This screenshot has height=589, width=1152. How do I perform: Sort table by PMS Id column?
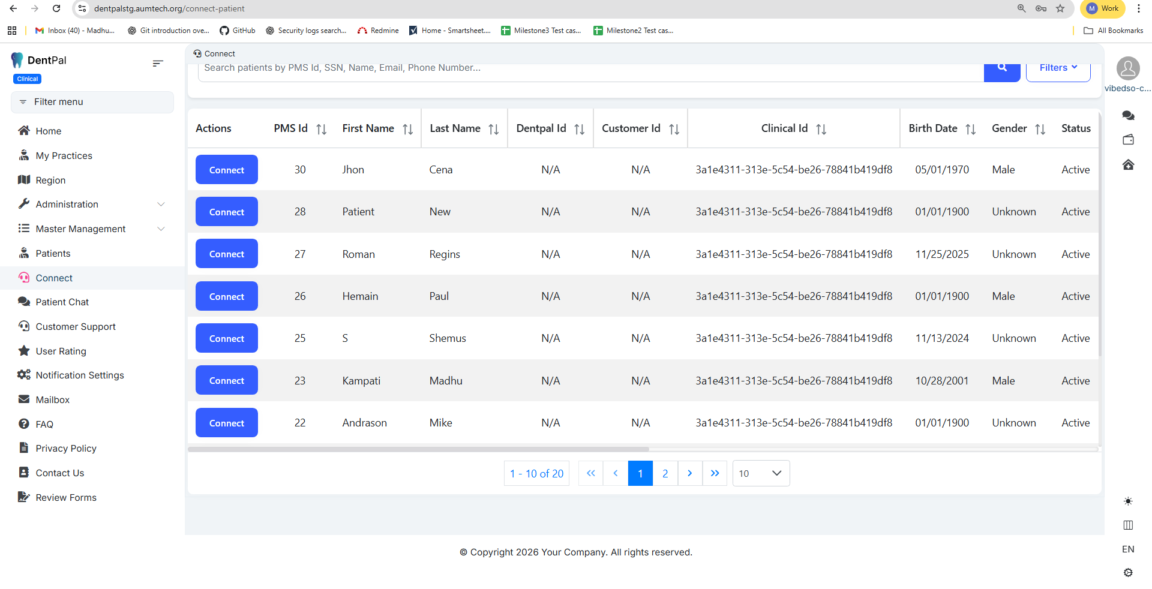321,129
